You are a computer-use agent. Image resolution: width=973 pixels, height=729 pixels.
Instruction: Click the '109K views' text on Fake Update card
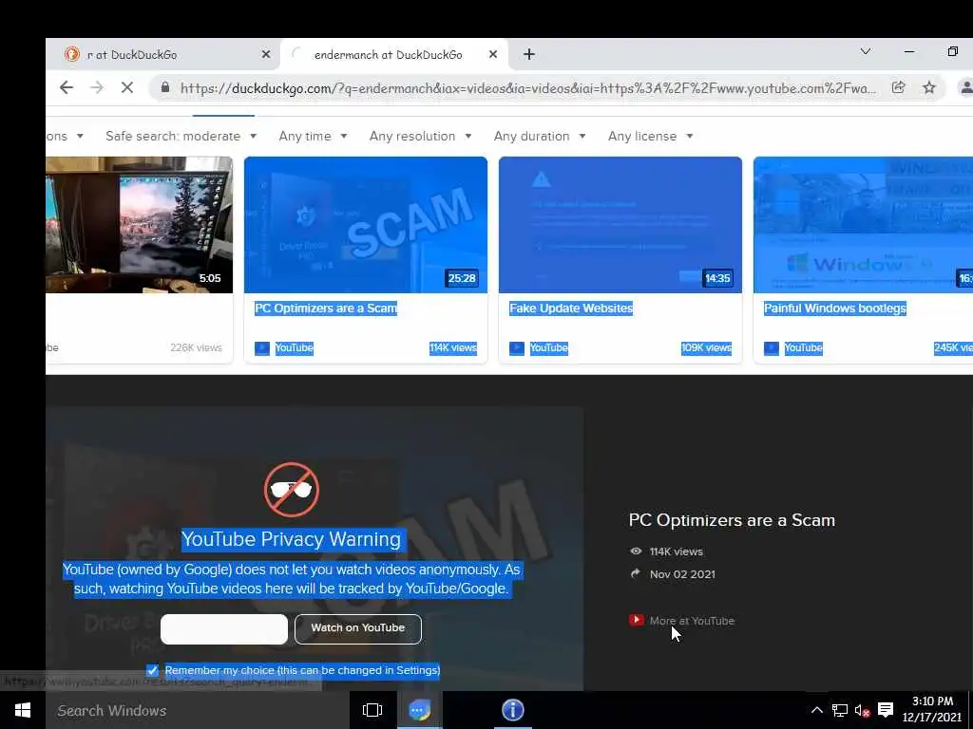(x=706, y=347)
